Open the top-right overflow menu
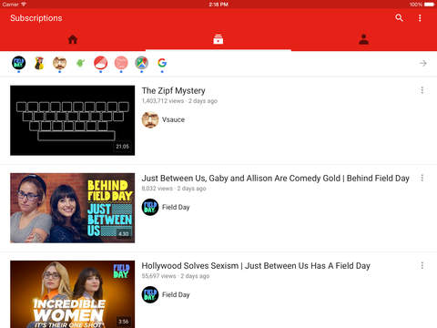Image resolution: width=437 pixels, height=328 pixels. (420, 18)
